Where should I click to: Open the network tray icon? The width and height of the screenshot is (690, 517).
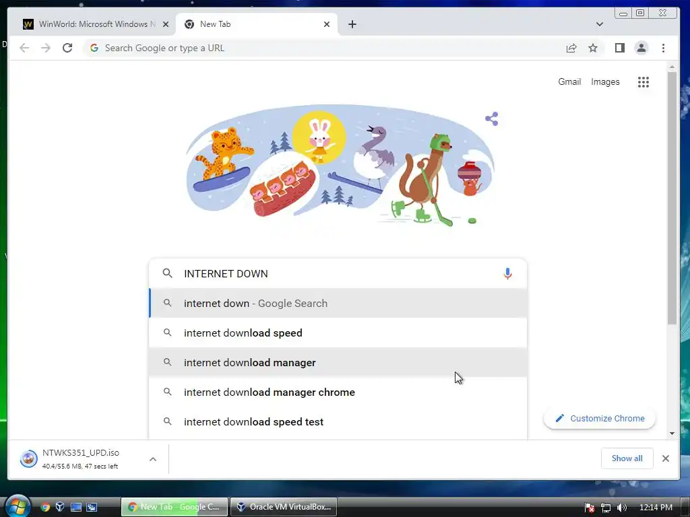pyautogui.click(x=606, y=508)
